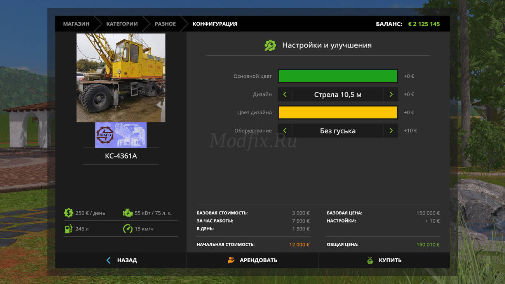Image resolution: width=505 pixels, height=284 pixels.
Task: Click the green wrench settings icon
Action: [270, 45]
